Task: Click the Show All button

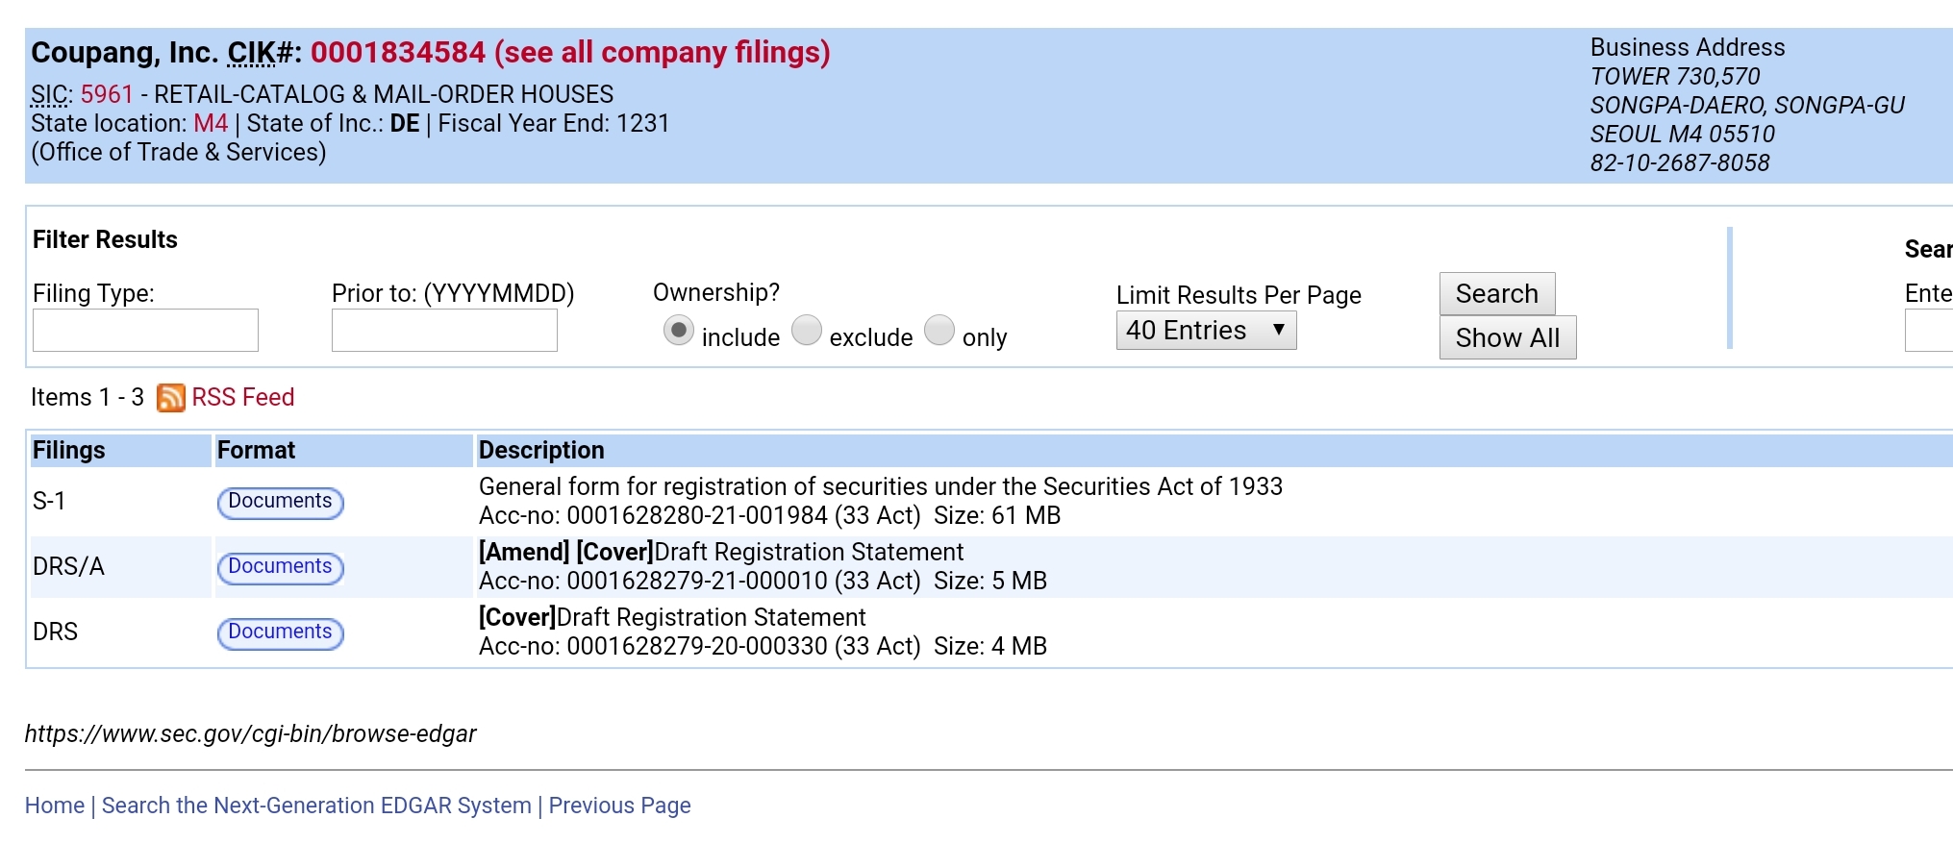Action: (1508, 337)
